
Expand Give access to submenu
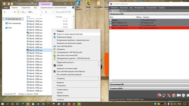pos(76,62)
